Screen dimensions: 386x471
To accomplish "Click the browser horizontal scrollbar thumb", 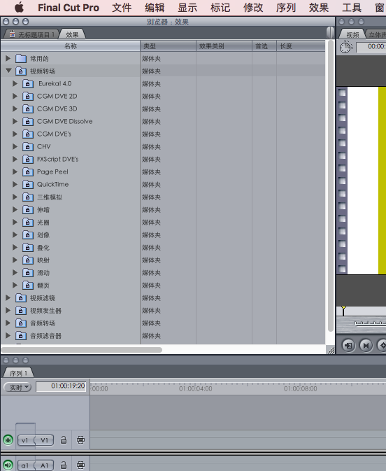I will pyautogui.click(x=82, y=350).
